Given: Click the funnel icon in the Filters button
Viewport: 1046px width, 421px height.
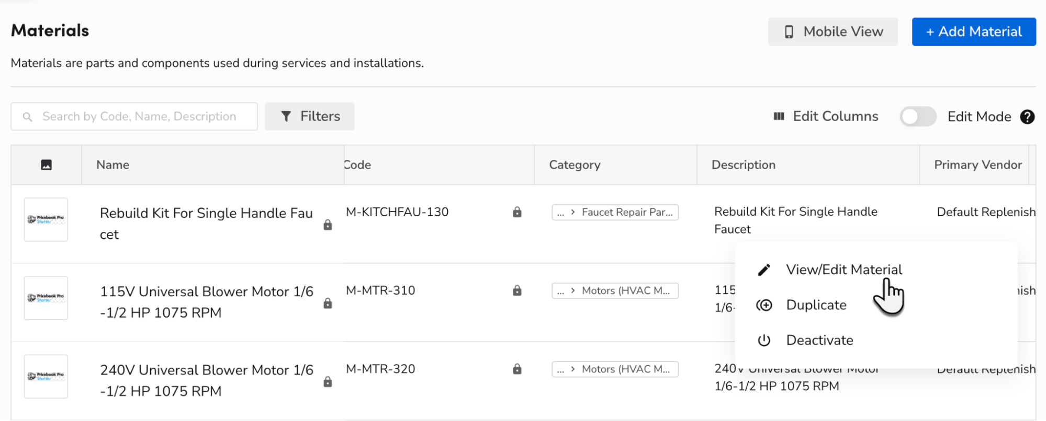Looking at the screenshot, I should click(x=286, y=116).
